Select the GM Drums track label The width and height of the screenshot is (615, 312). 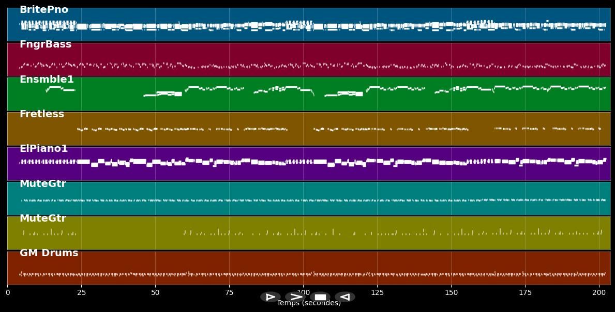[49, 253]
